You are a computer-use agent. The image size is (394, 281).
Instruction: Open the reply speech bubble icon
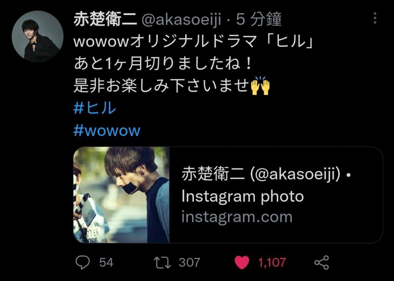pyautogui.click(x=83, y=263)
